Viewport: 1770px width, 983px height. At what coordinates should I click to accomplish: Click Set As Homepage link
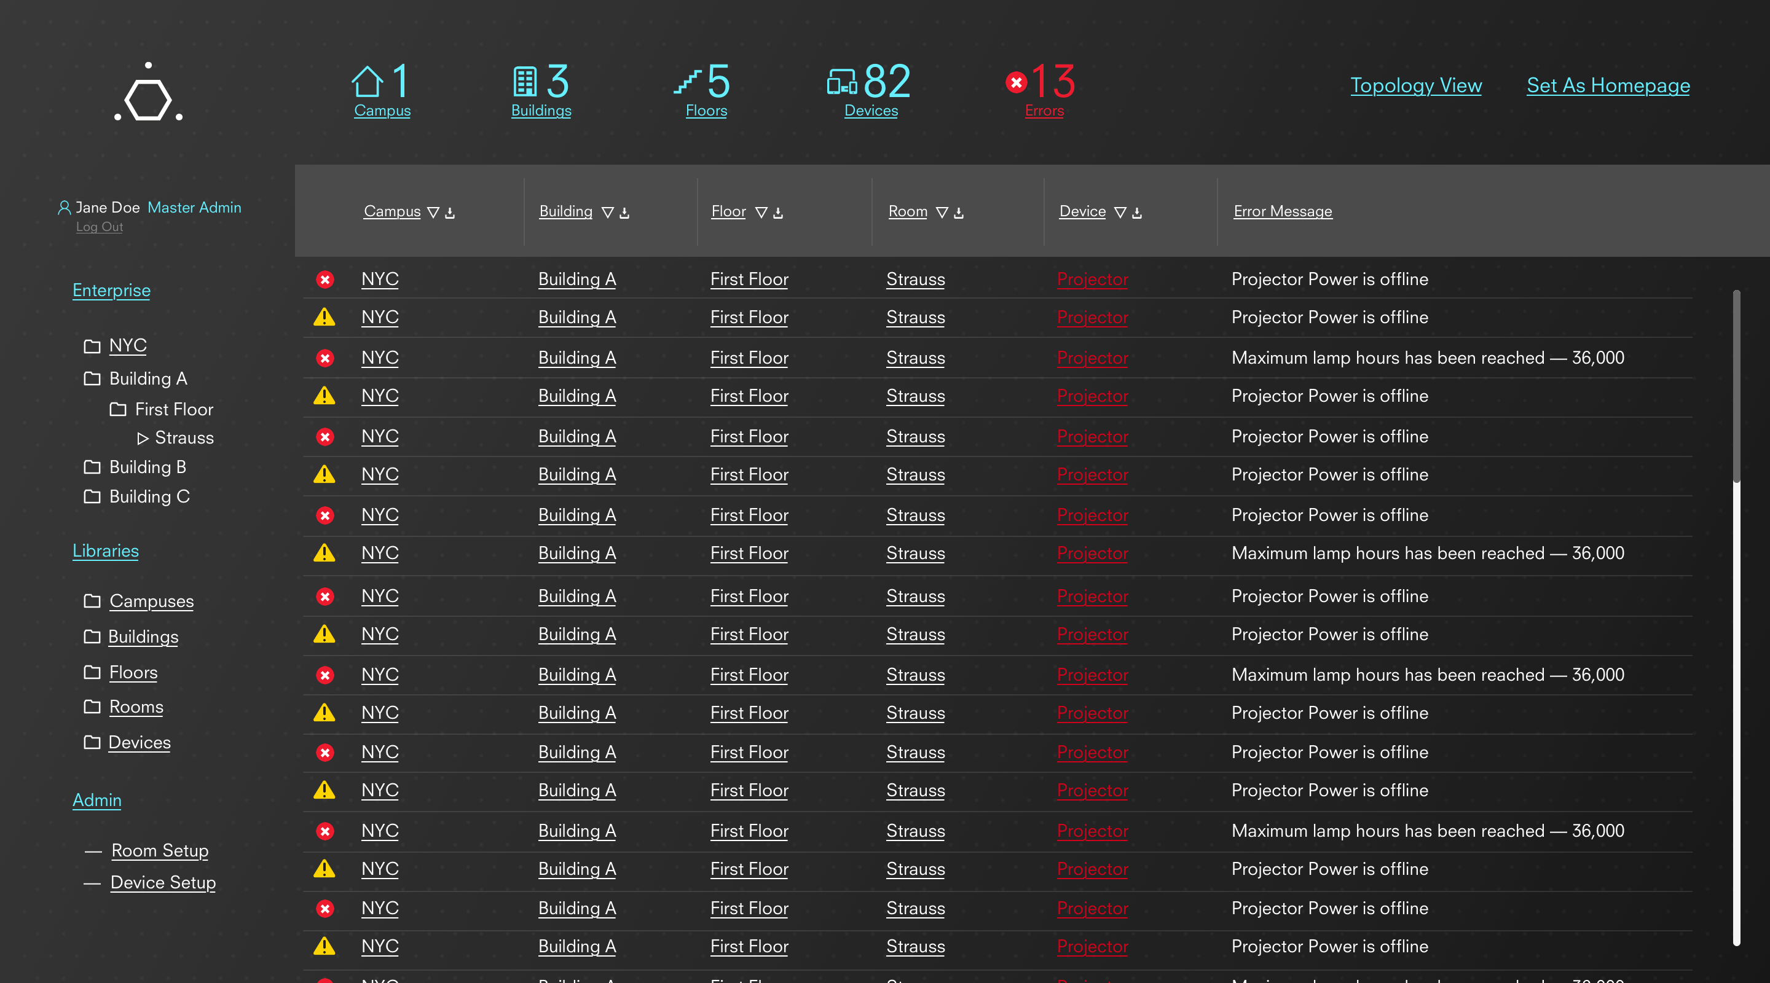pyautogui.click(x=1608, y=85)
